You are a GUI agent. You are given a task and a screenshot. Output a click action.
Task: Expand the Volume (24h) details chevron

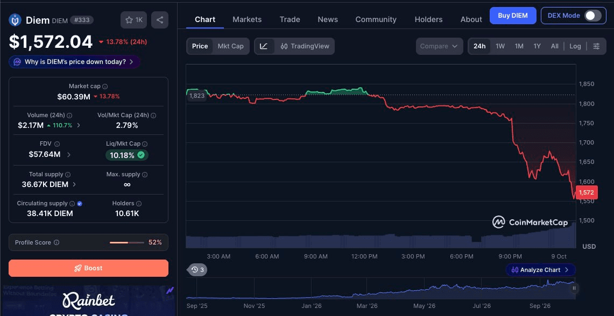point(79,126)
